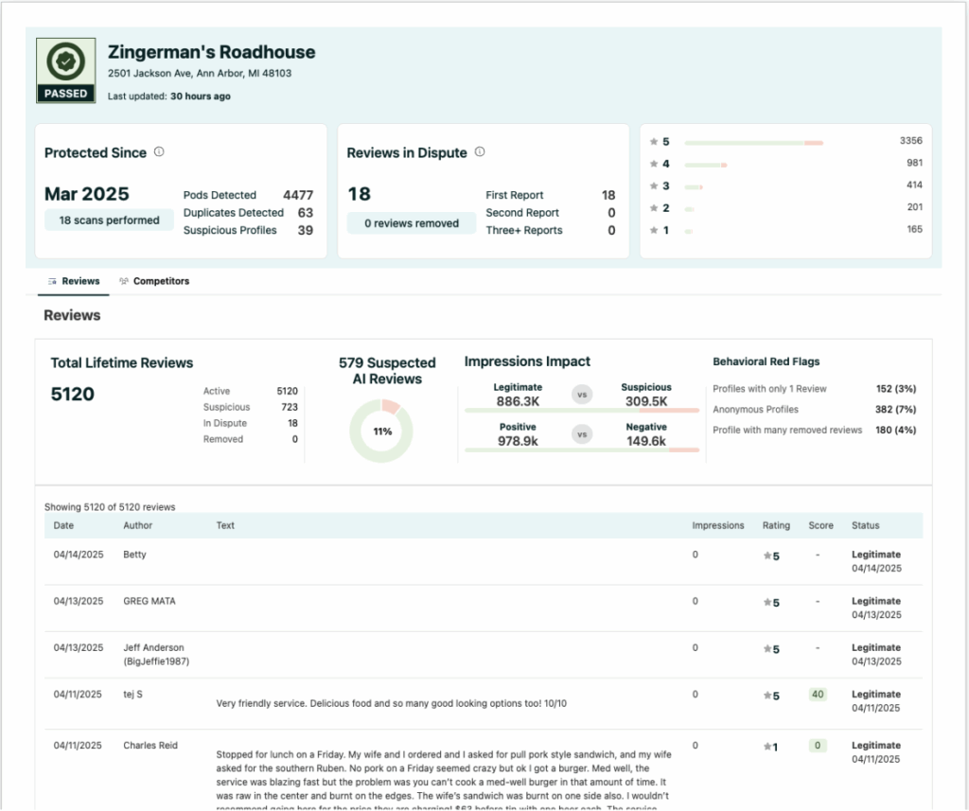This screenshot has width=969, height=811.
Task: Click the Pods Detected value 4477
Action: click(298, 195)
